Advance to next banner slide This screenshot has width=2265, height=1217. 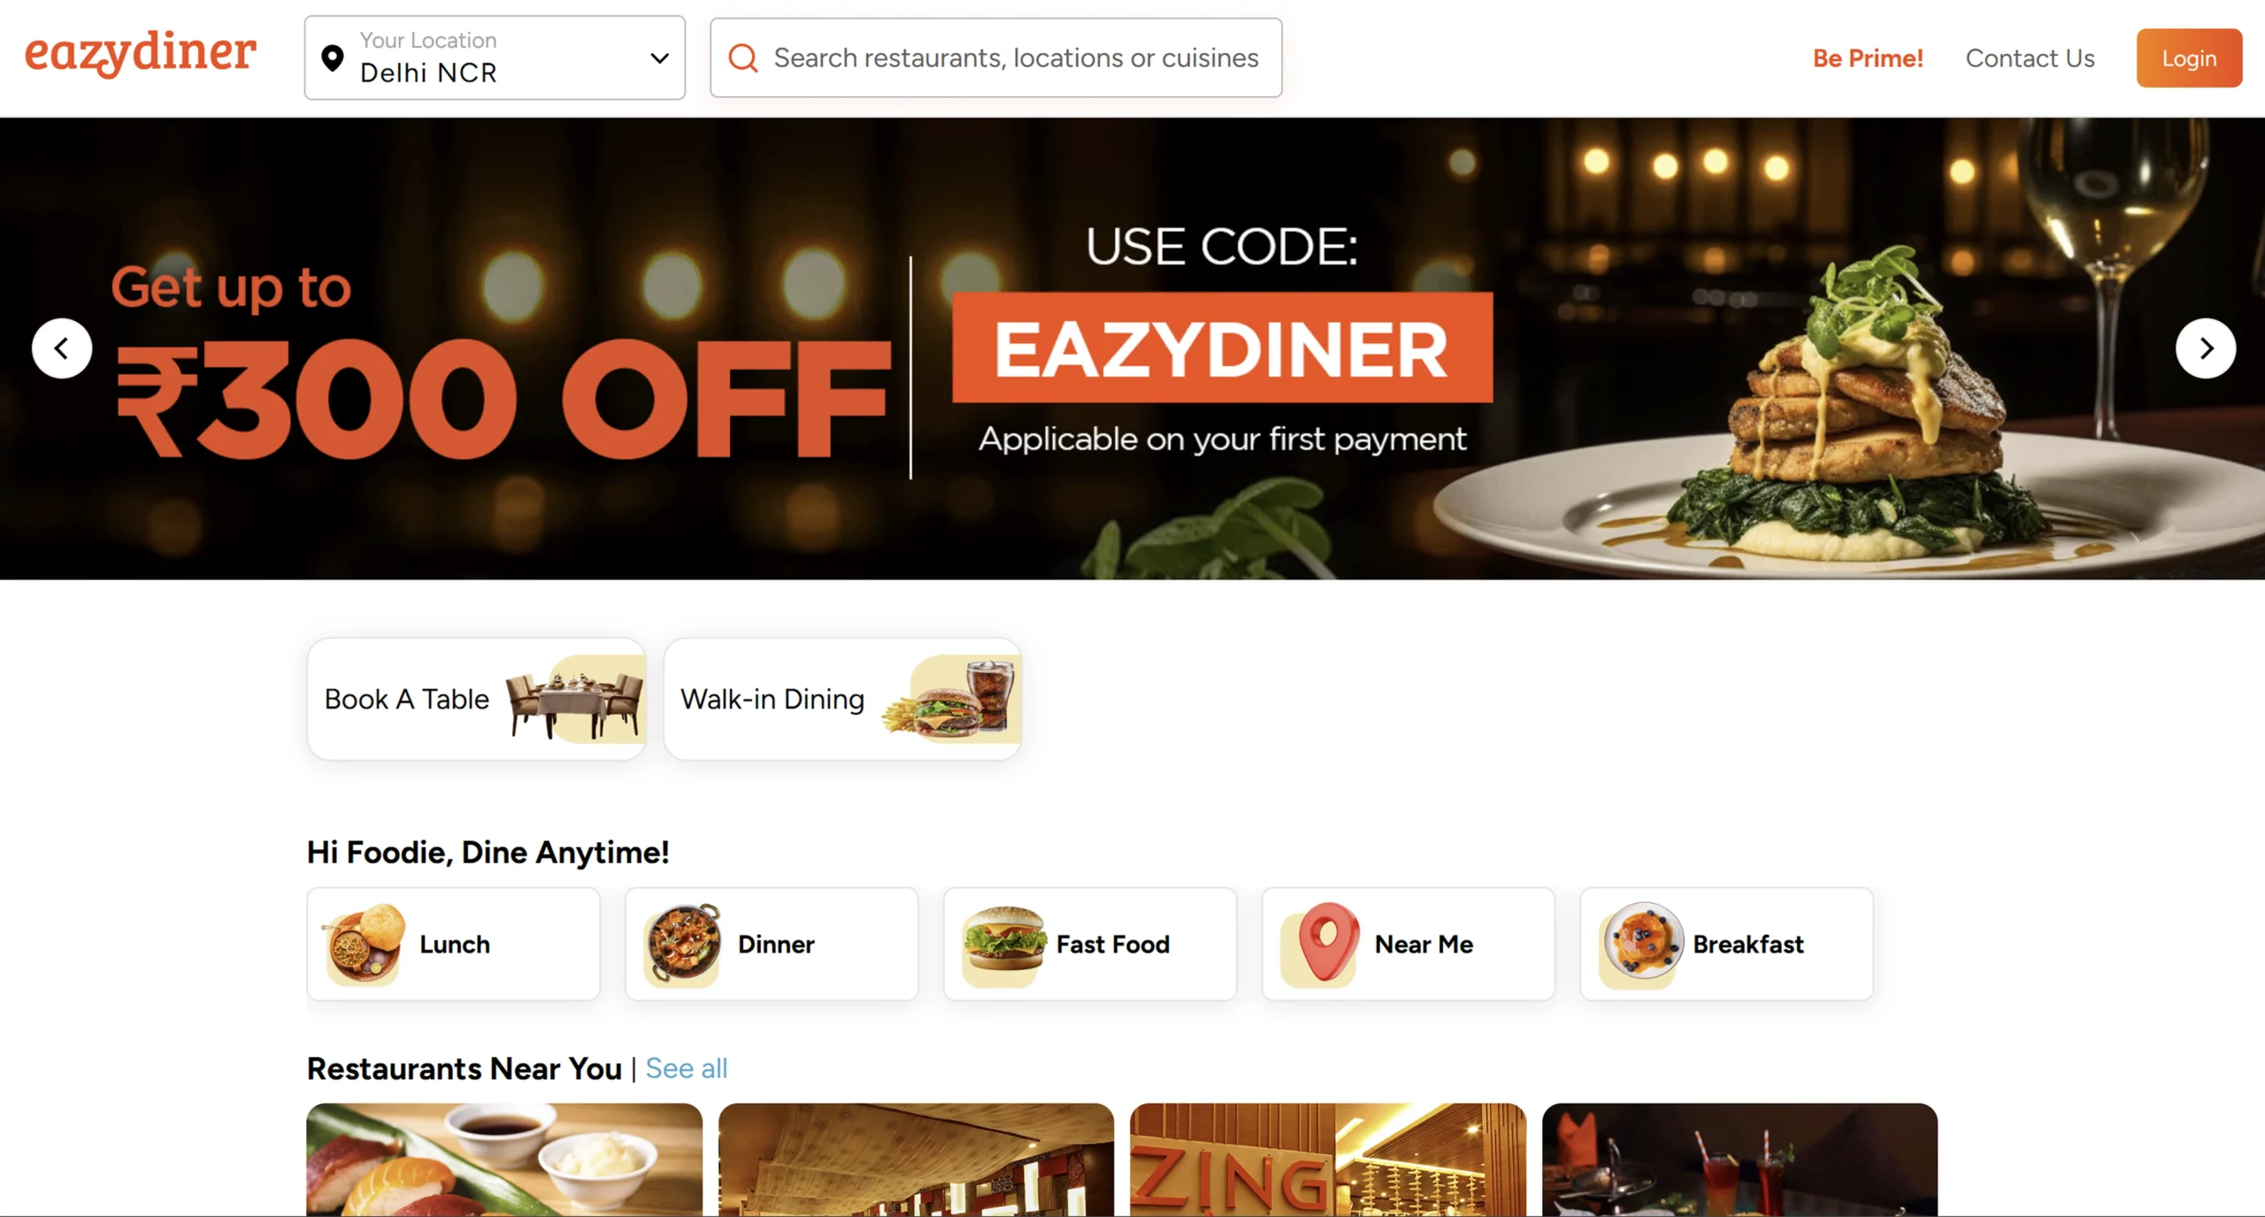[2206, 348]
